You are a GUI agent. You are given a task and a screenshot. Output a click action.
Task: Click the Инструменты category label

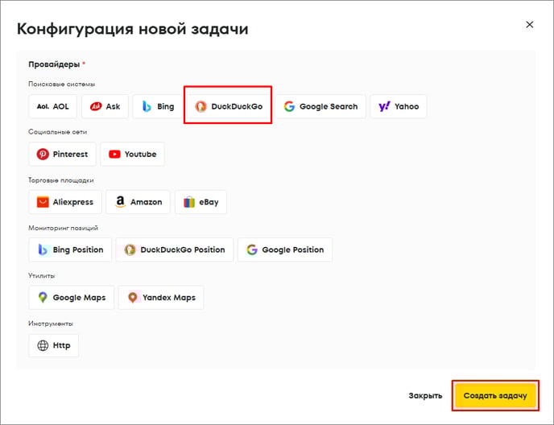coord(51,324)
